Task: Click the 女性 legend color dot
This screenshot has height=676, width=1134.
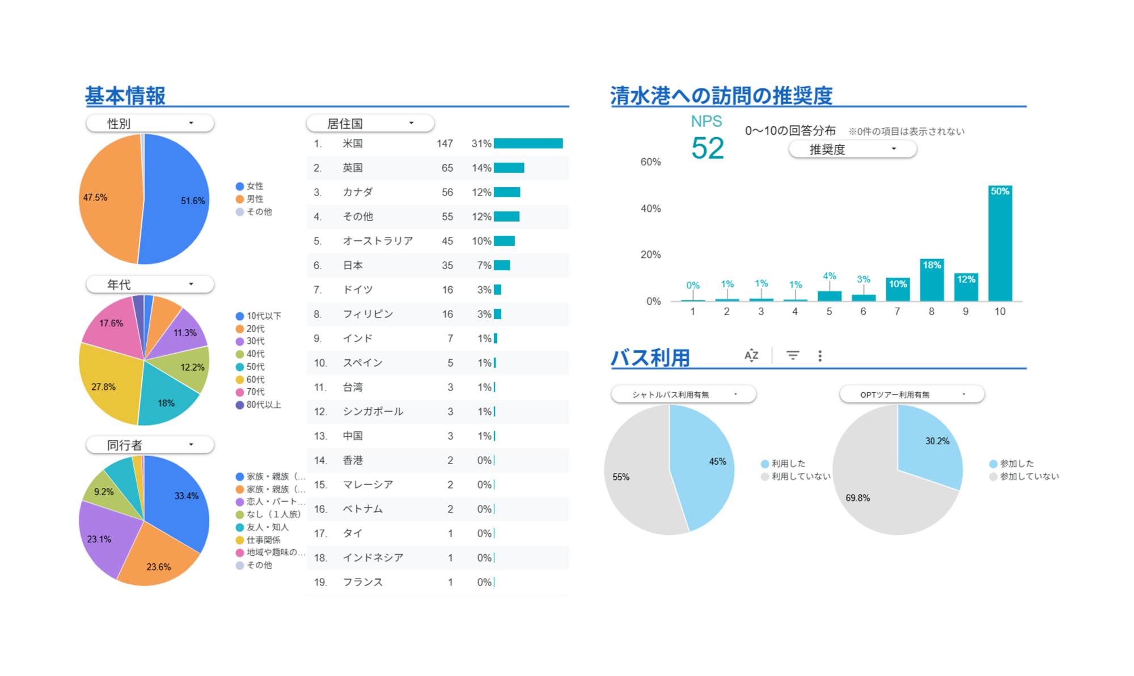Action: point(240,186)
